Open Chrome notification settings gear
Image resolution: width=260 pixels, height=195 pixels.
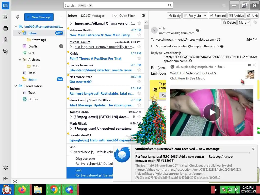click(249, 65)
